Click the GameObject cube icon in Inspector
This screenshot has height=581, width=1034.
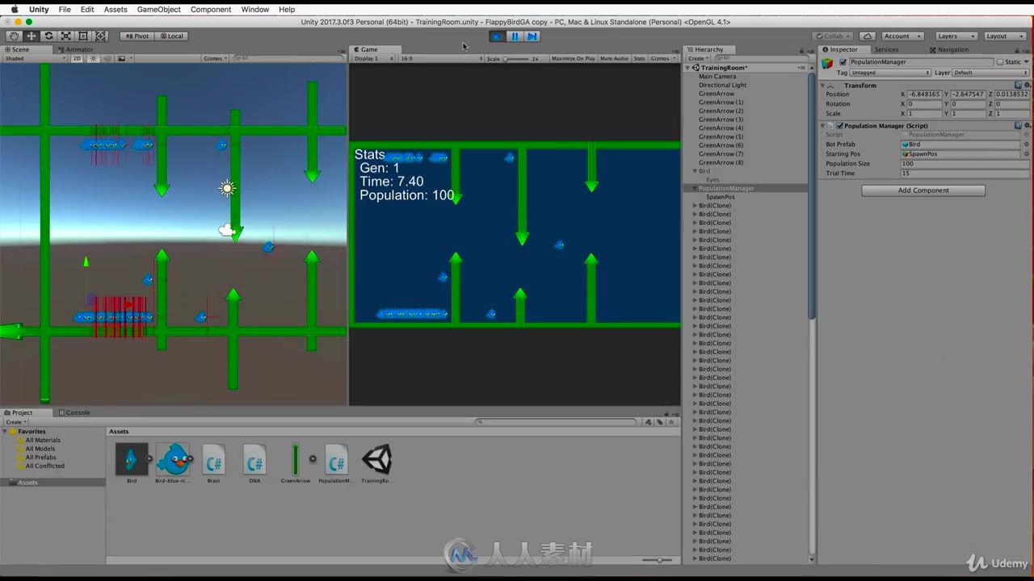click(x=828, y=63)
